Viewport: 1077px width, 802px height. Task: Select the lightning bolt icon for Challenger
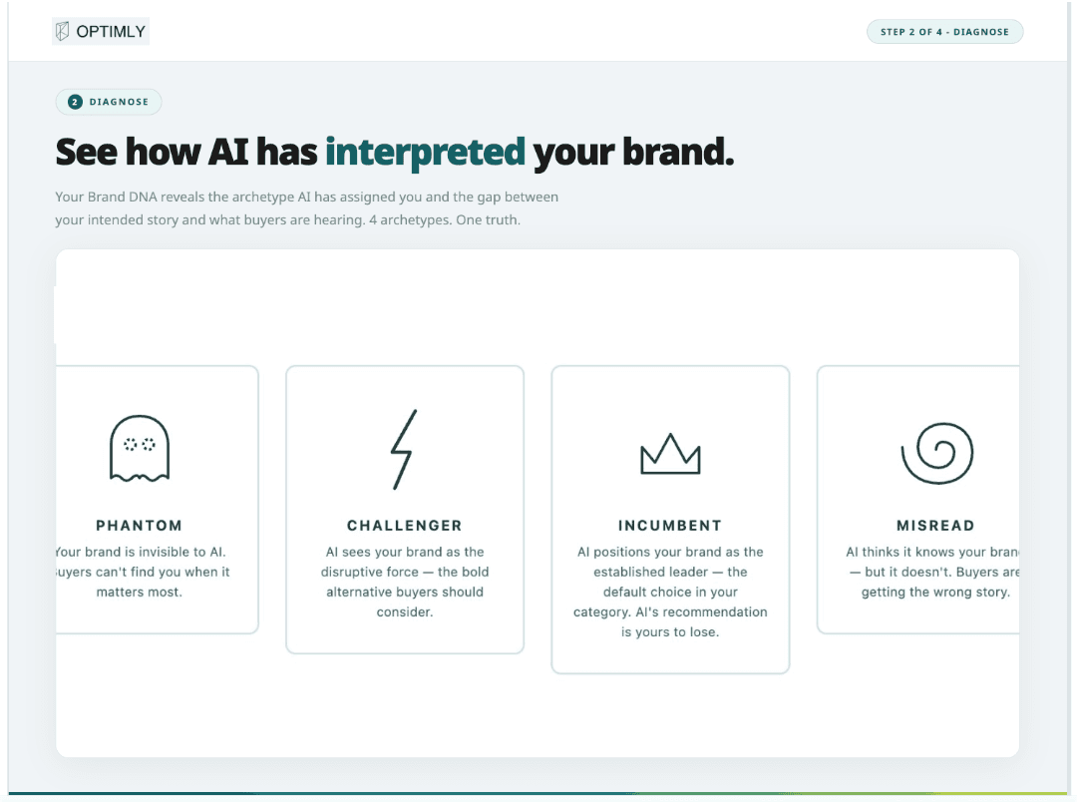coord(404,448)
